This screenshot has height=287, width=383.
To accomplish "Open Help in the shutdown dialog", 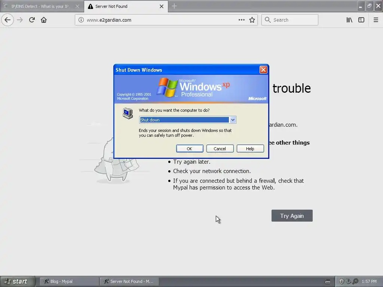I will pos(250,149).
